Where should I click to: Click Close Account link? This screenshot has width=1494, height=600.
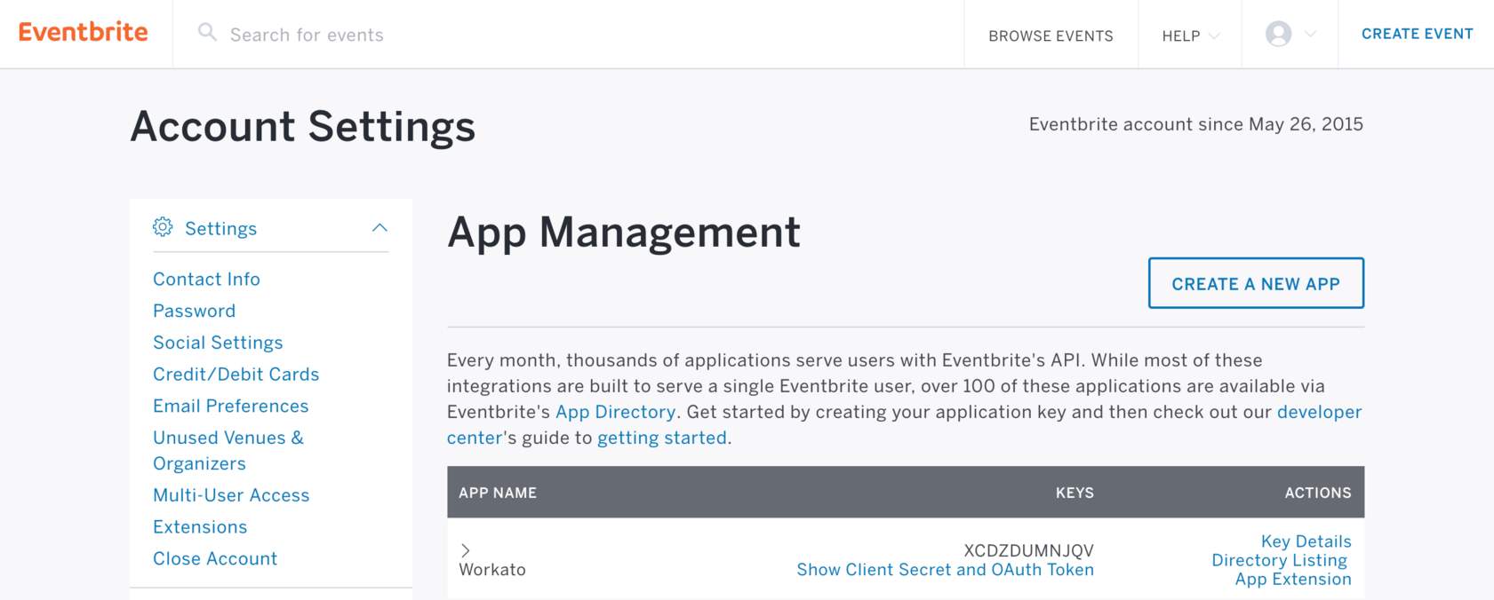click(215, 558)
